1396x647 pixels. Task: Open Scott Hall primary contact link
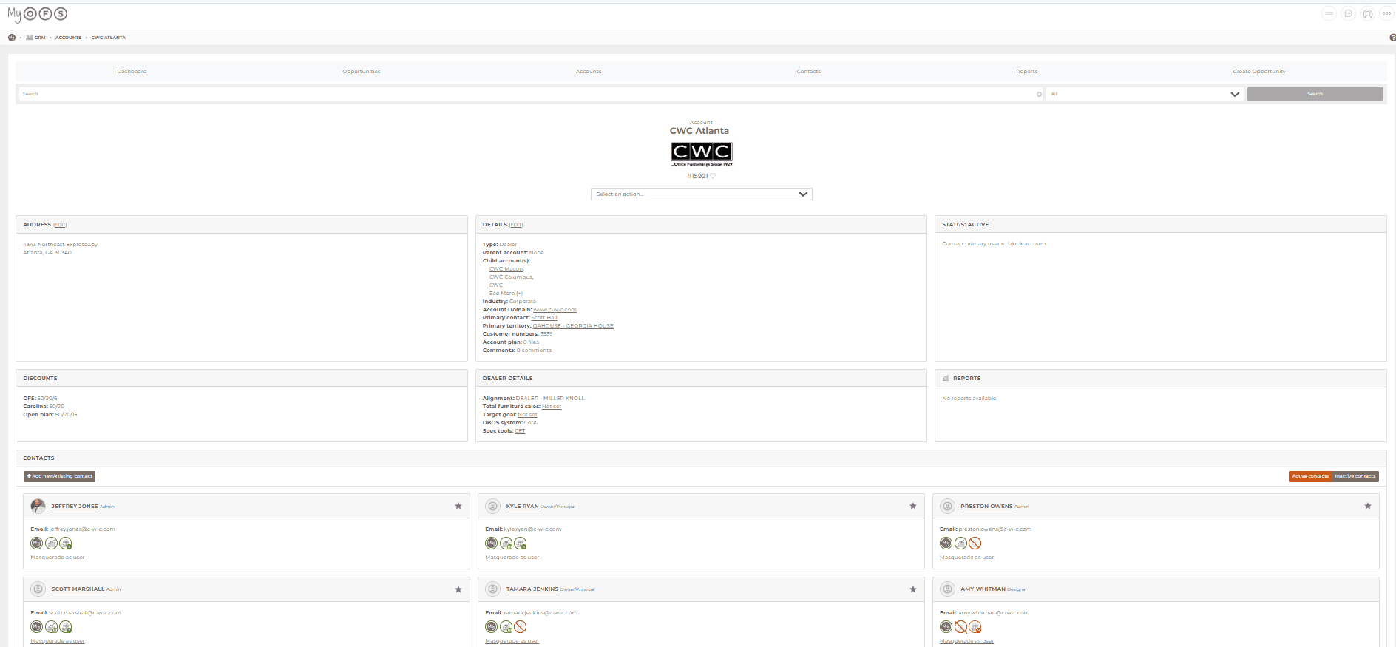coord(544,318)
